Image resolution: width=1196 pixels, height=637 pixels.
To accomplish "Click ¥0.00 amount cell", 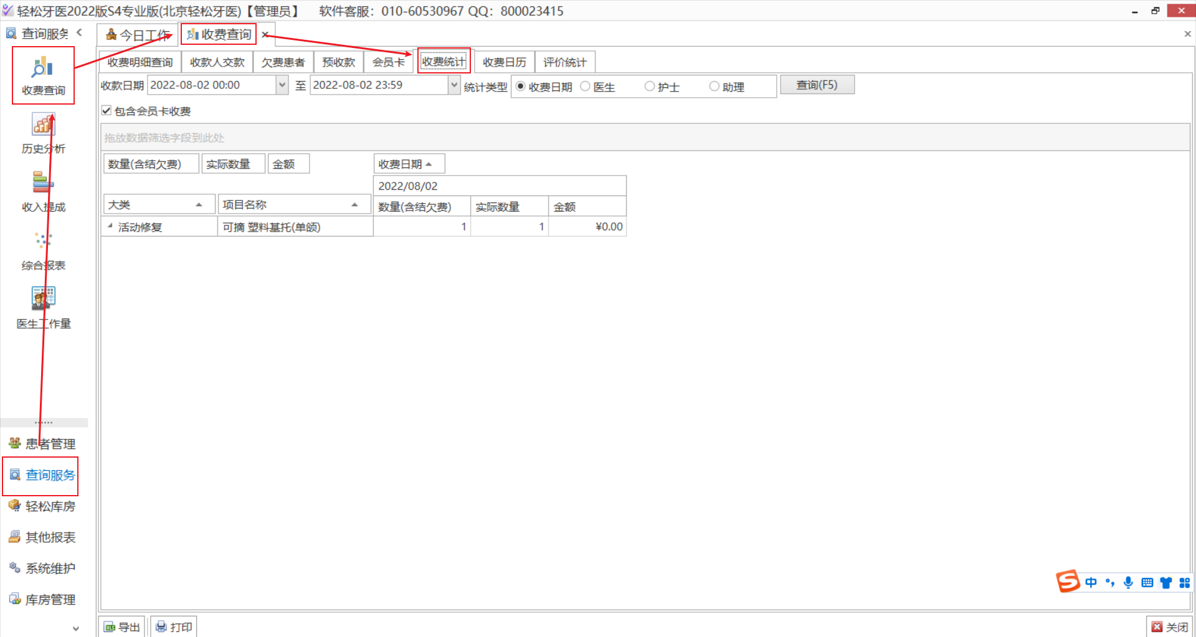I will click(x=587, y=227).
